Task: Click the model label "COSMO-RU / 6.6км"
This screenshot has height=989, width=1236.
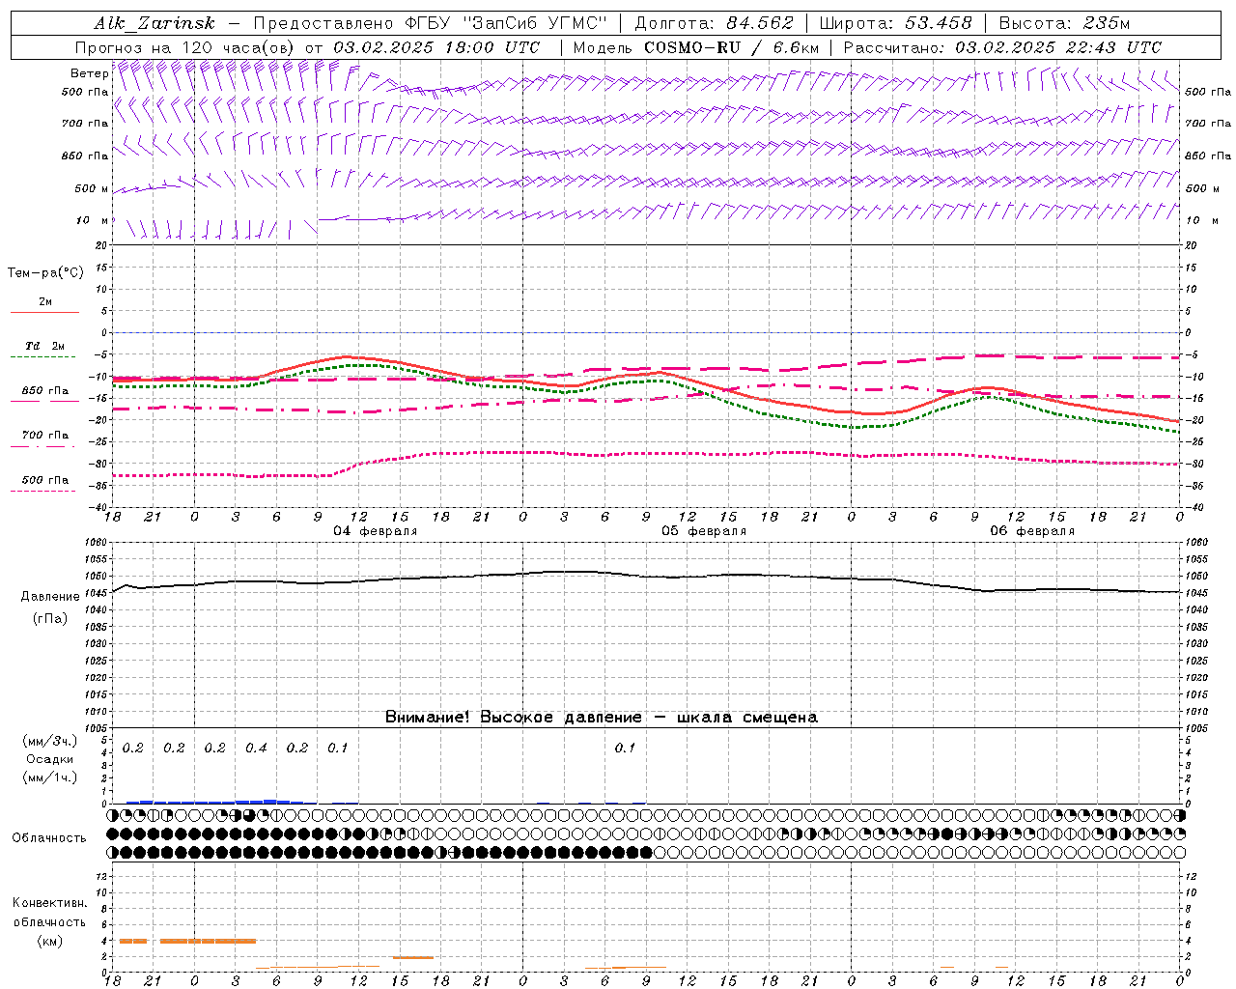Action: [x=731, y=47]
